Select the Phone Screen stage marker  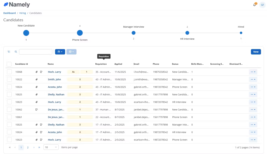80,33
